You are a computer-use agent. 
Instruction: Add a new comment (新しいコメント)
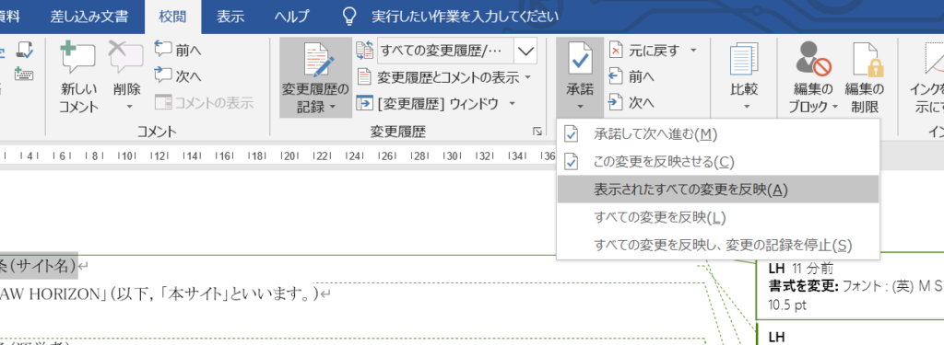pyautogui.click(x=78, y=78)
